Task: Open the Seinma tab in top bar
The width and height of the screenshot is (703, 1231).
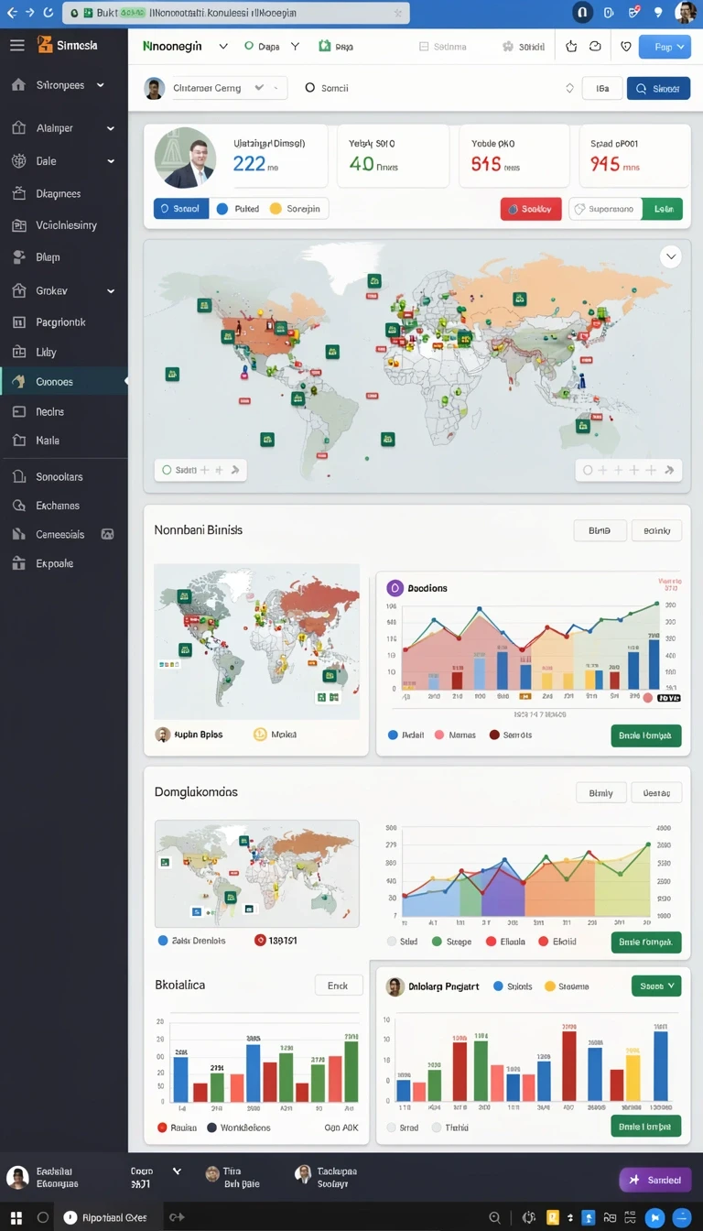Action: click(x=442, y=46)
